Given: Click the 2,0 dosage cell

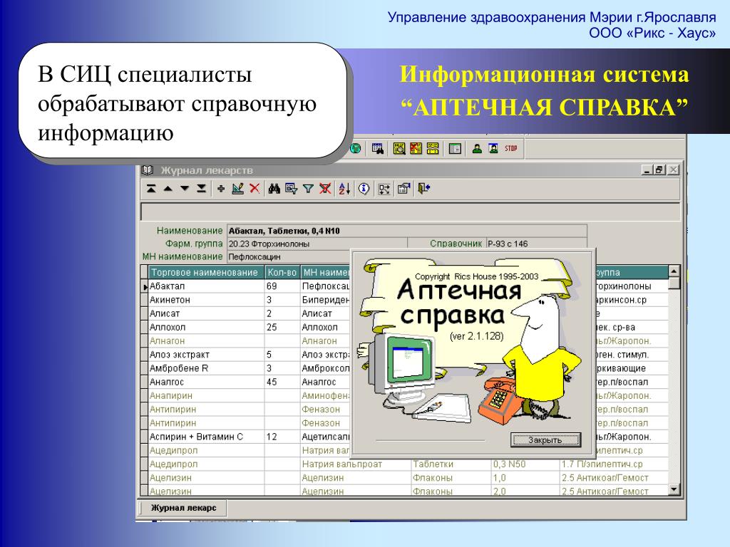Looking at the screenshot, I should pyautogui.click(x=525, y=491).
